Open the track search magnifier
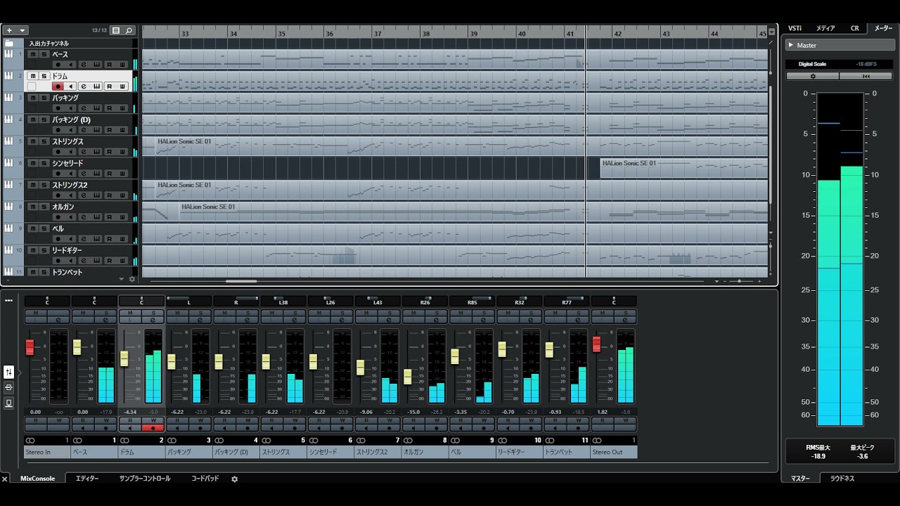The width and height of the screenshot is (900, 506). (x=129, y=30)
